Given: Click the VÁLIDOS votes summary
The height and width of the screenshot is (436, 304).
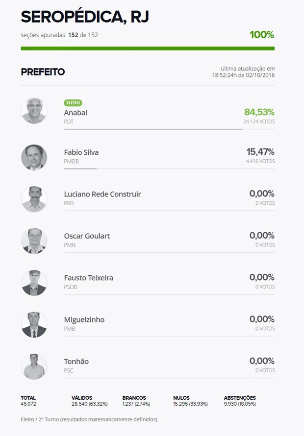Looking at the screenshot, I should [x=90, y=401].
